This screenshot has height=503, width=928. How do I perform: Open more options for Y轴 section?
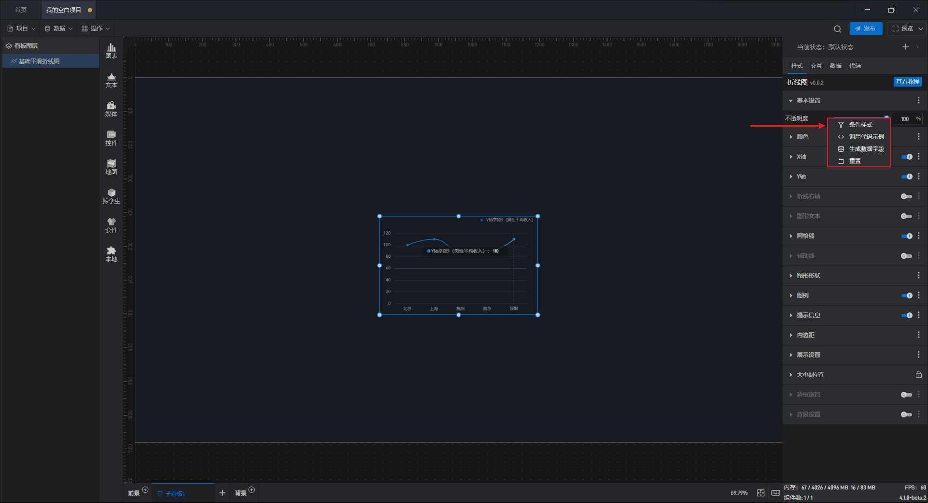pos(918,177)
